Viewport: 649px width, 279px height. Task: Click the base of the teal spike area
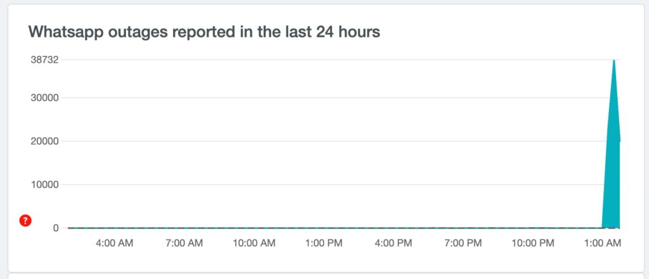[x=611, y=226]
